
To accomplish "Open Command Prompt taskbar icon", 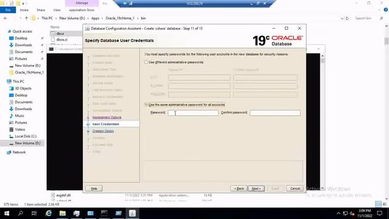I will tap(104, 214).
